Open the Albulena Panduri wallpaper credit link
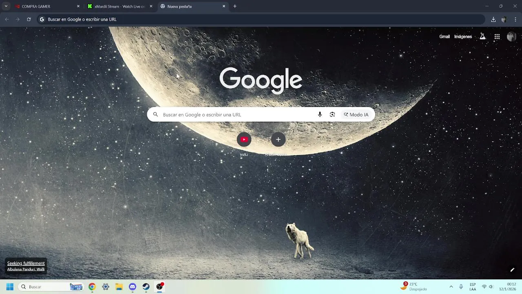This screenshot has width=522, height=294. pyautogui.click(x=26, y=269)
